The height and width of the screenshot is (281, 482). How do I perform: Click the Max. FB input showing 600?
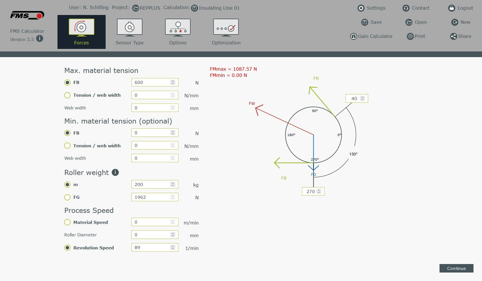(155, 82)
